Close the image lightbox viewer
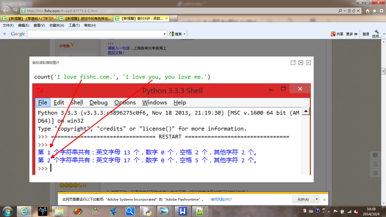 tap(308, 63)
